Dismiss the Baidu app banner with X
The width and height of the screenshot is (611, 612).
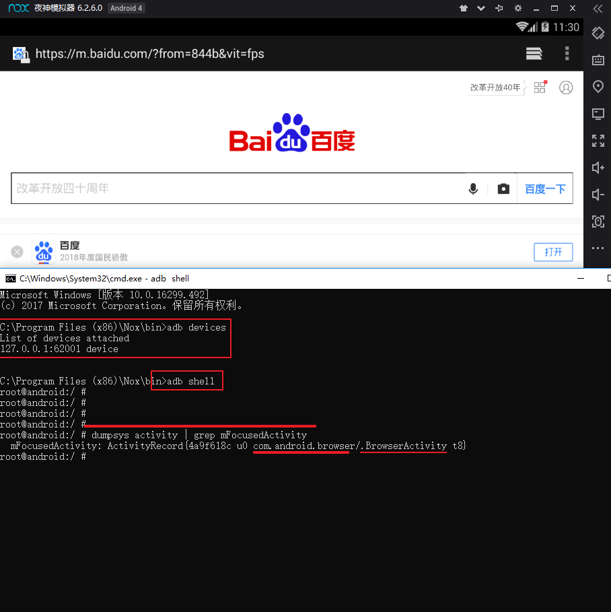point(17,252)
